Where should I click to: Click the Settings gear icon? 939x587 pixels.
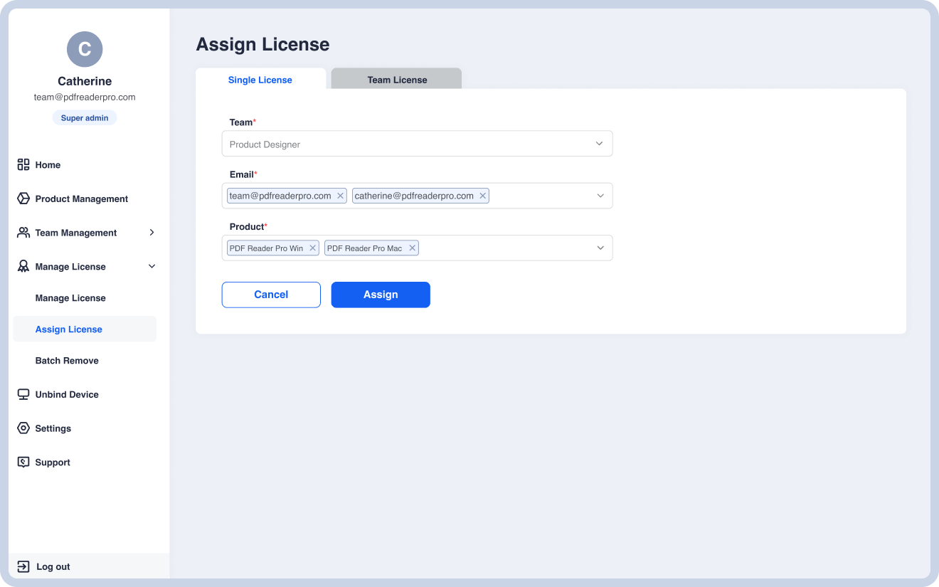(x=23, y=428)
